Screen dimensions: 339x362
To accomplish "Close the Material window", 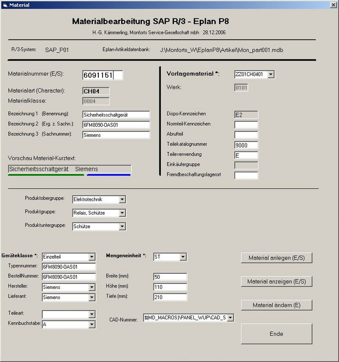I will tap(333, 5).
